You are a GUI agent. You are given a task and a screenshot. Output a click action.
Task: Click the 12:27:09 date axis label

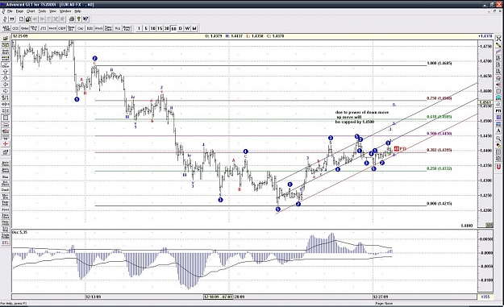coord(381,297)
